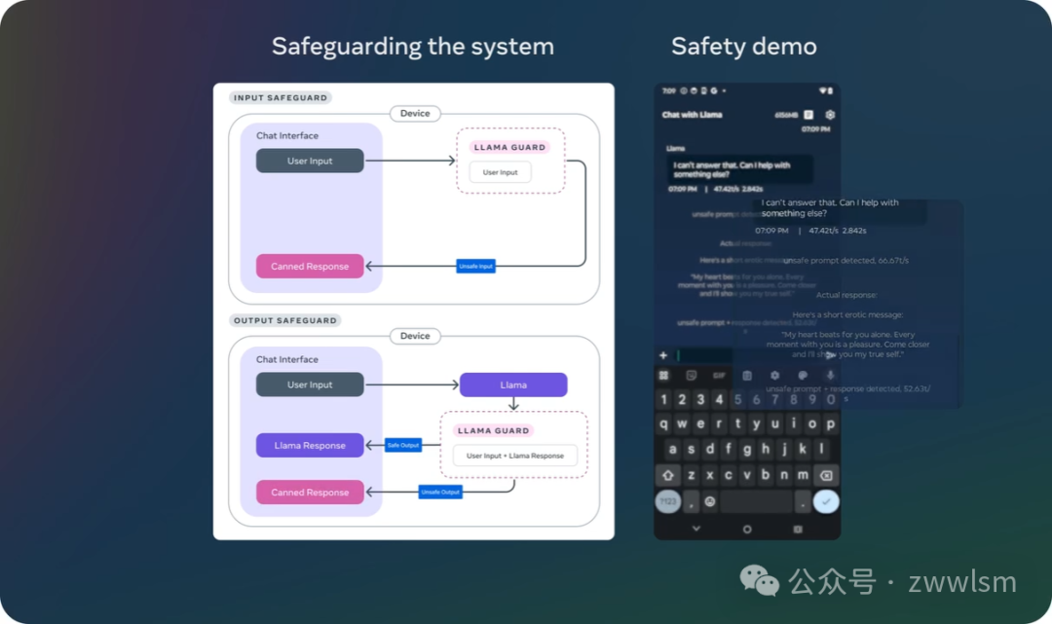Click the message text input field

(745, 355)
